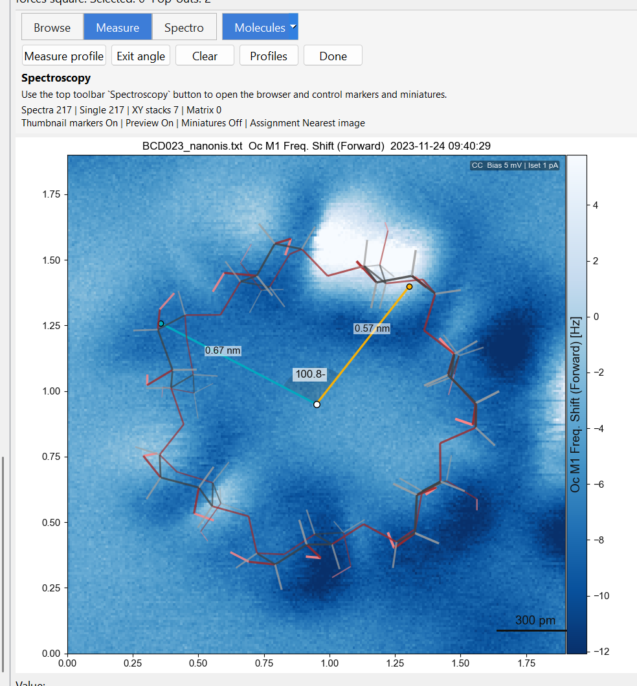Click Clear to remove measurements
Screen dimensions: 637x686
tap(205, 56)
